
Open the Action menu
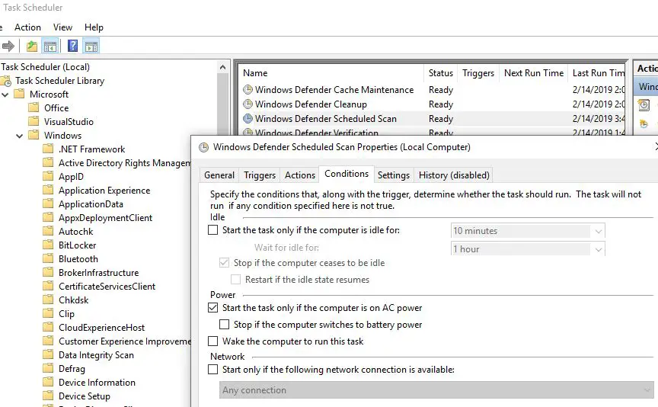point(27,27)
